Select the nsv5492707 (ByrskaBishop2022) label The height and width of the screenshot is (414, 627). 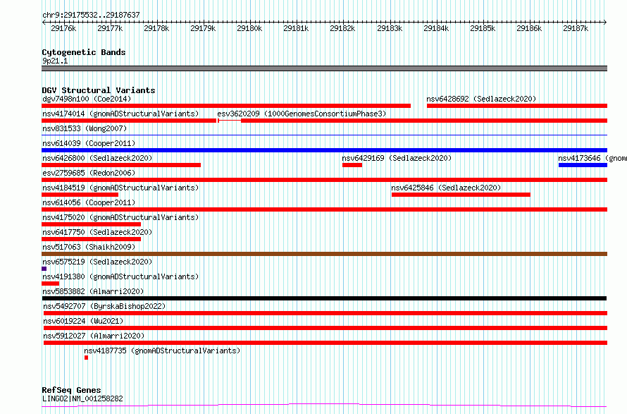tap(104, 306)
